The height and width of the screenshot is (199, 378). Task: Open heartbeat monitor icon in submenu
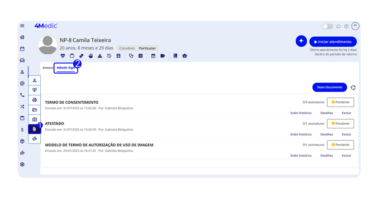34,90
